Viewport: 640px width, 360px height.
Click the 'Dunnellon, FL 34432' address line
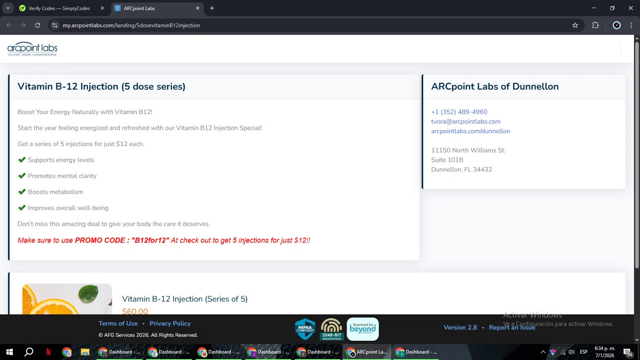(462, 169)
